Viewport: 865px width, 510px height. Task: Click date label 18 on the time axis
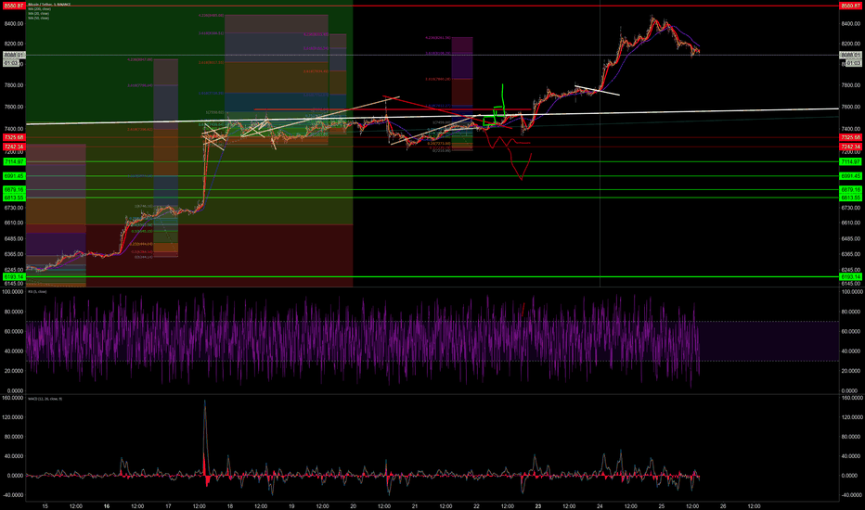pyautogui.click(x=230, y=505)
